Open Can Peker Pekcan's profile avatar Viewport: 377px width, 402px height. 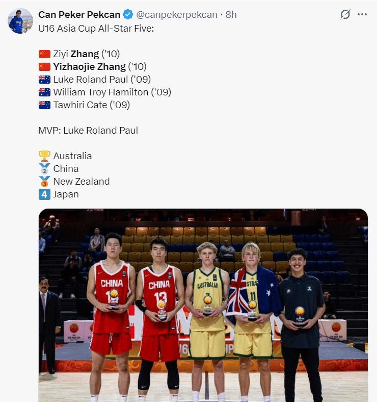coord(20,21)
